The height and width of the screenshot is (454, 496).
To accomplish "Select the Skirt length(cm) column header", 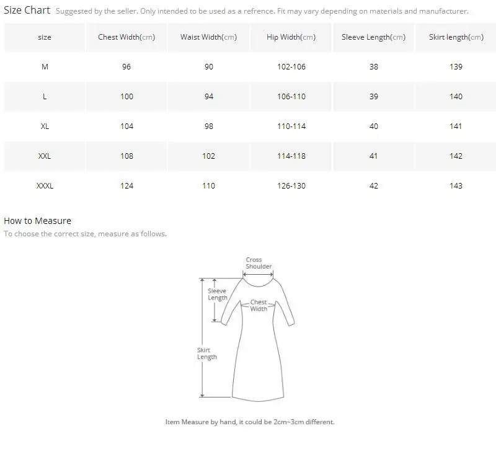I will (456, 37).
